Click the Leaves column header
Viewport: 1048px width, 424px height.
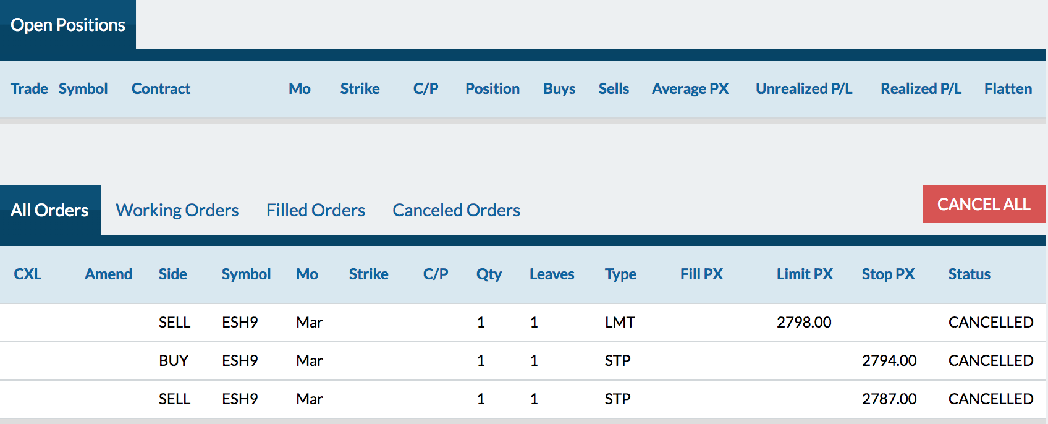tap(552, 274)
